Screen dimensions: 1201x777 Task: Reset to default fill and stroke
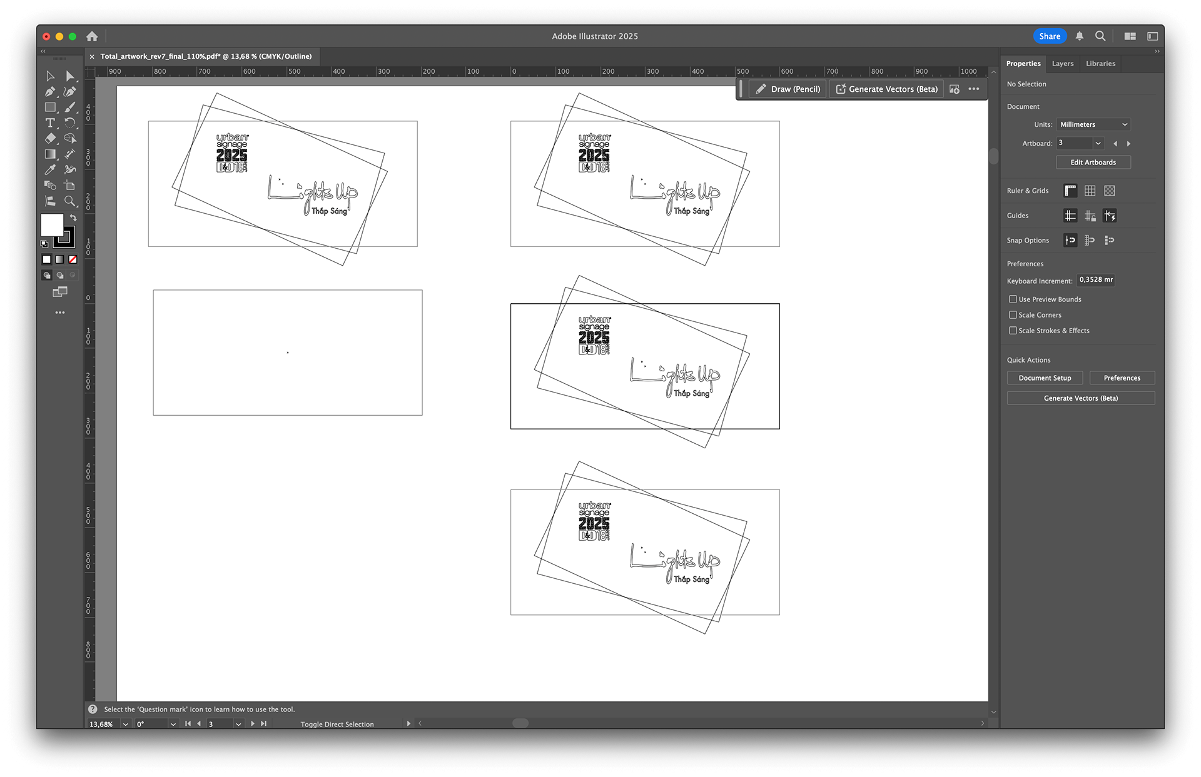[44, 244]
